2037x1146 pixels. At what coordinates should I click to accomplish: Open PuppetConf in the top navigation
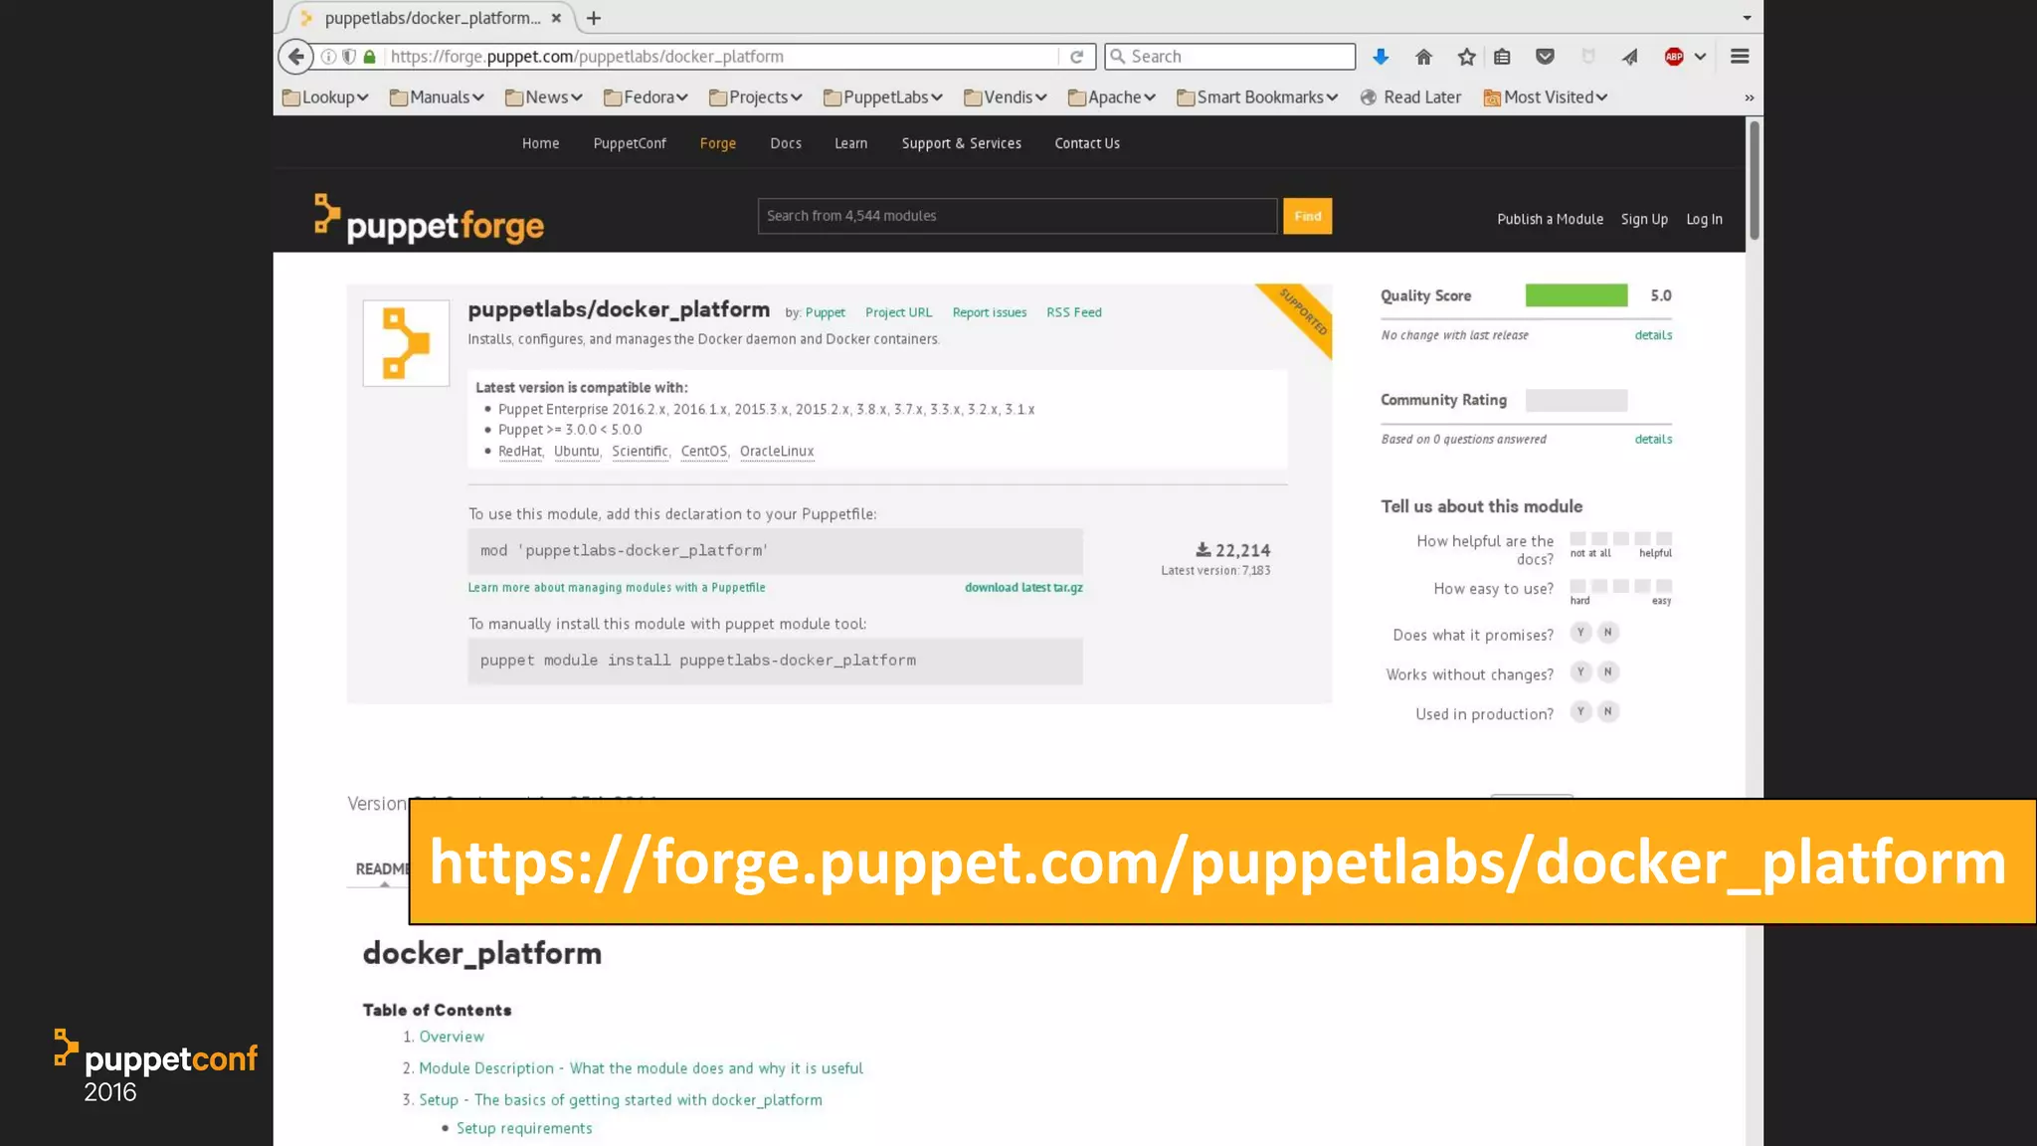click(x=630, y=143)
